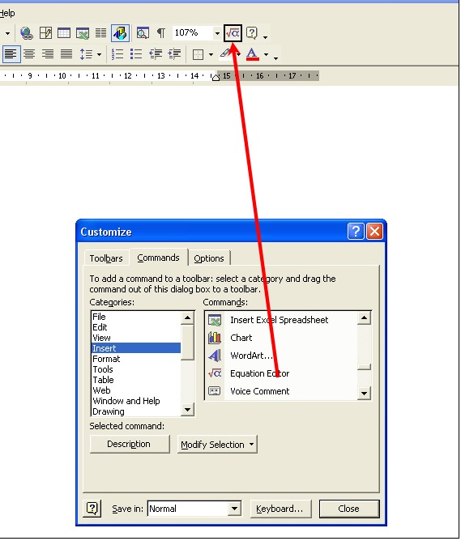Click the Description button

point(129,444)
